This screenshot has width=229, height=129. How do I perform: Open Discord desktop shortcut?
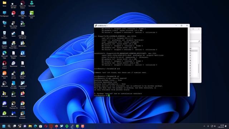[4, 104]
